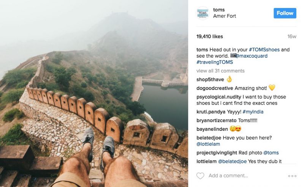Click the TOMS profile avatar
304x187 pixels.
pyautogui.click(x=203, y=13)
